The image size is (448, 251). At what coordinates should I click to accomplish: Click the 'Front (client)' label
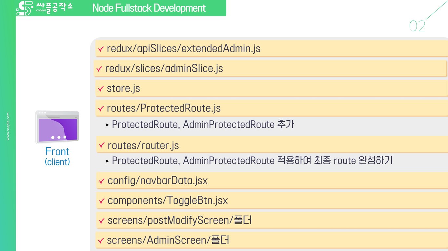(x=57, y=156)
